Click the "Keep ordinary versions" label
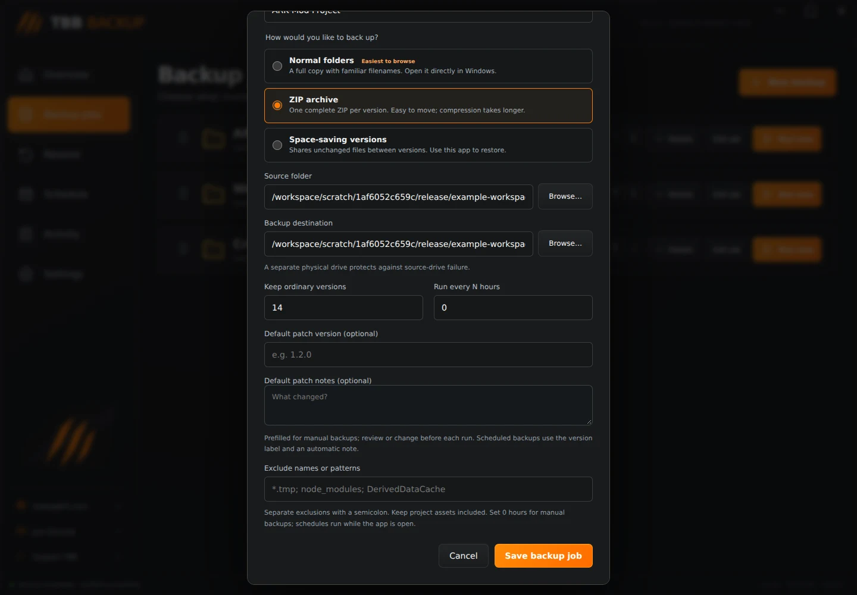Image resolution: width=857 pixels, height=595 pixels. (305, 287)
